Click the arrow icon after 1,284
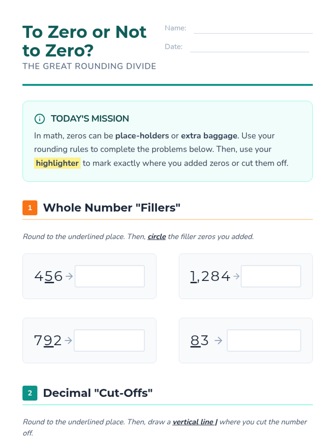Image resolution: width=335 pixels, height=447 pixels. pyautogui.click(x=236, y=276)
